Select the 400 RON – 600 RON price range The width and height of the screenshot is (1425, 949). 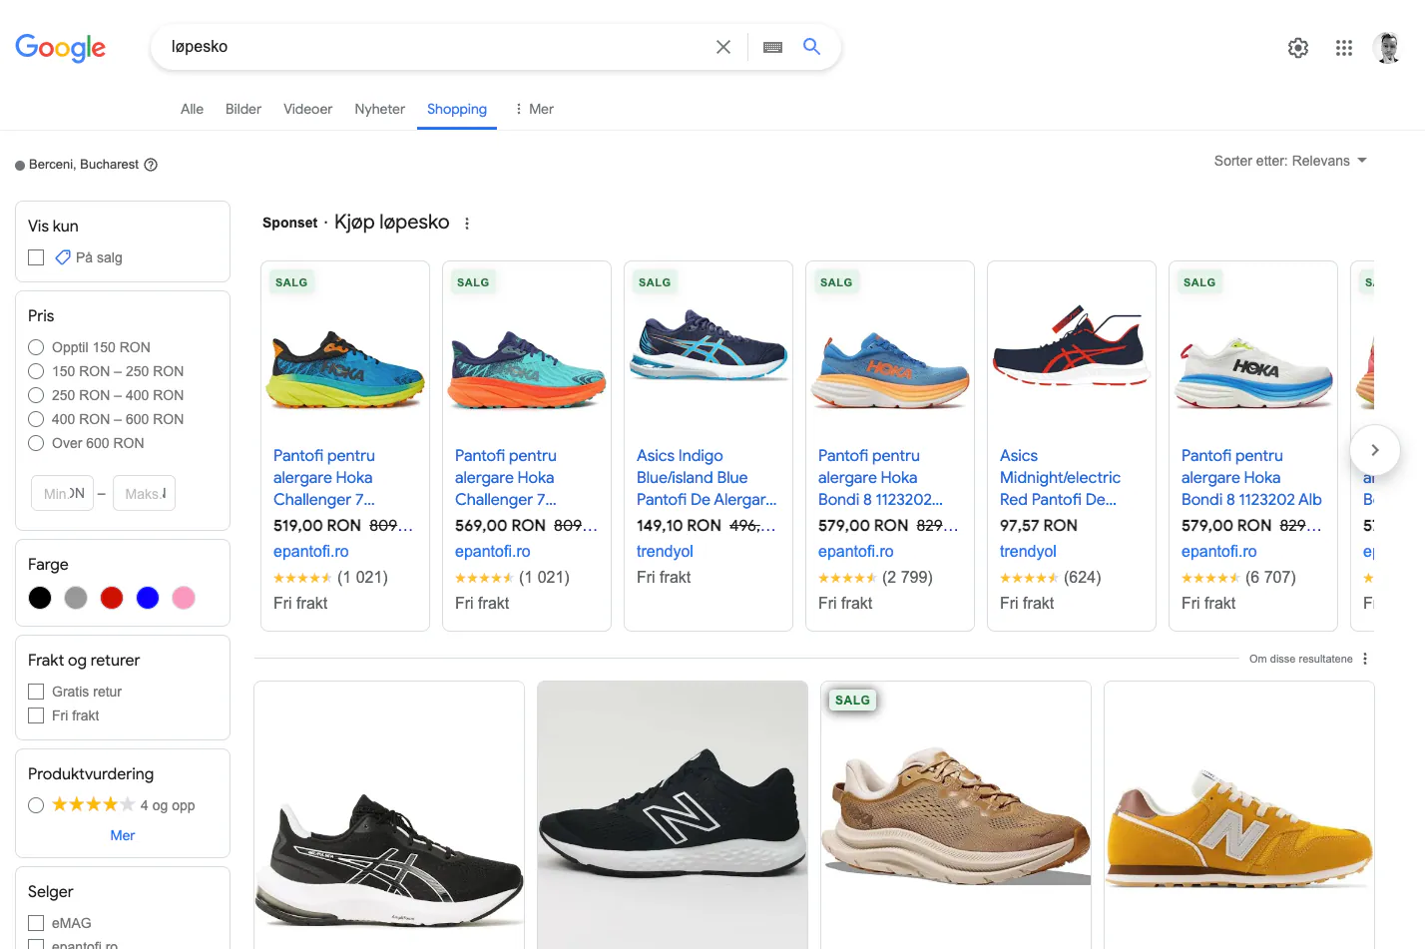(36, 419)
